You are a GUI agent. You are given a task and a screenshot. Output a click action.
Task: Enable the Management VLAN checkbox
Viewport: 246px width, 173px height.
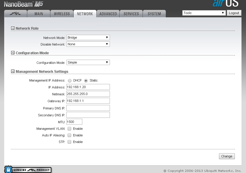coord(69,129)
